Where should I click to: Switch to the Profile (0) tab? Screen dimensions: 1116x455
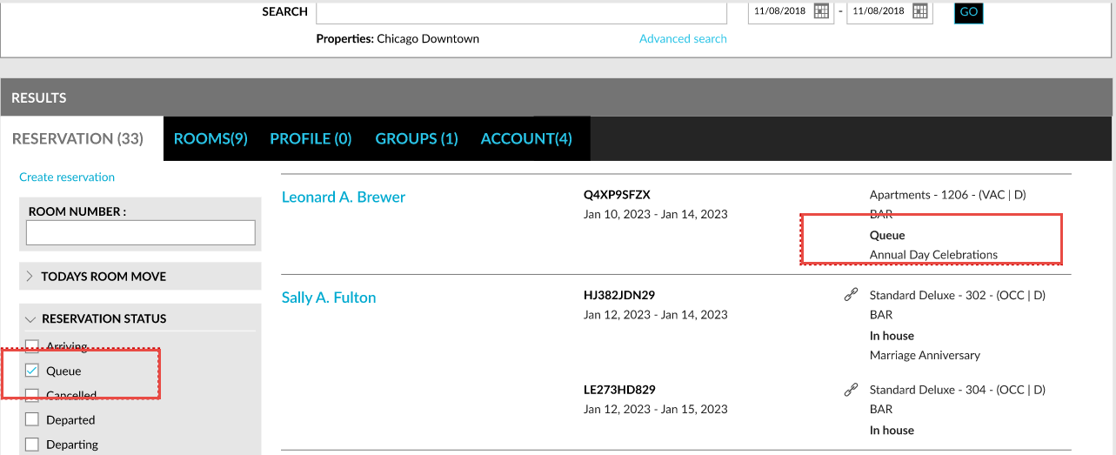[311, 138]
